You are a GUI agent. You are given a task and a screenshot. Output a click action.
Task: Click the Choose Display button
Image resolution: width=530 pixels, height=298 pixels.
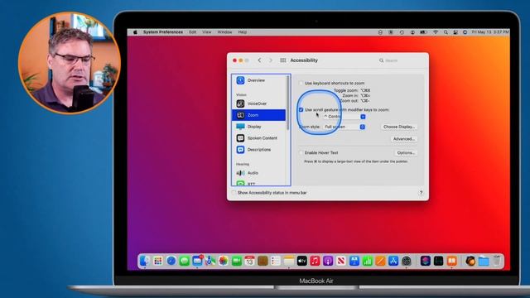click(399, 127)
